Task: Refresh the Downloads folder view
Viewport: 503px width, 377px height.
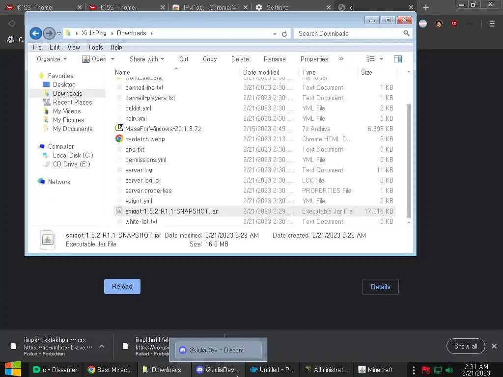Action: [284, 34]
